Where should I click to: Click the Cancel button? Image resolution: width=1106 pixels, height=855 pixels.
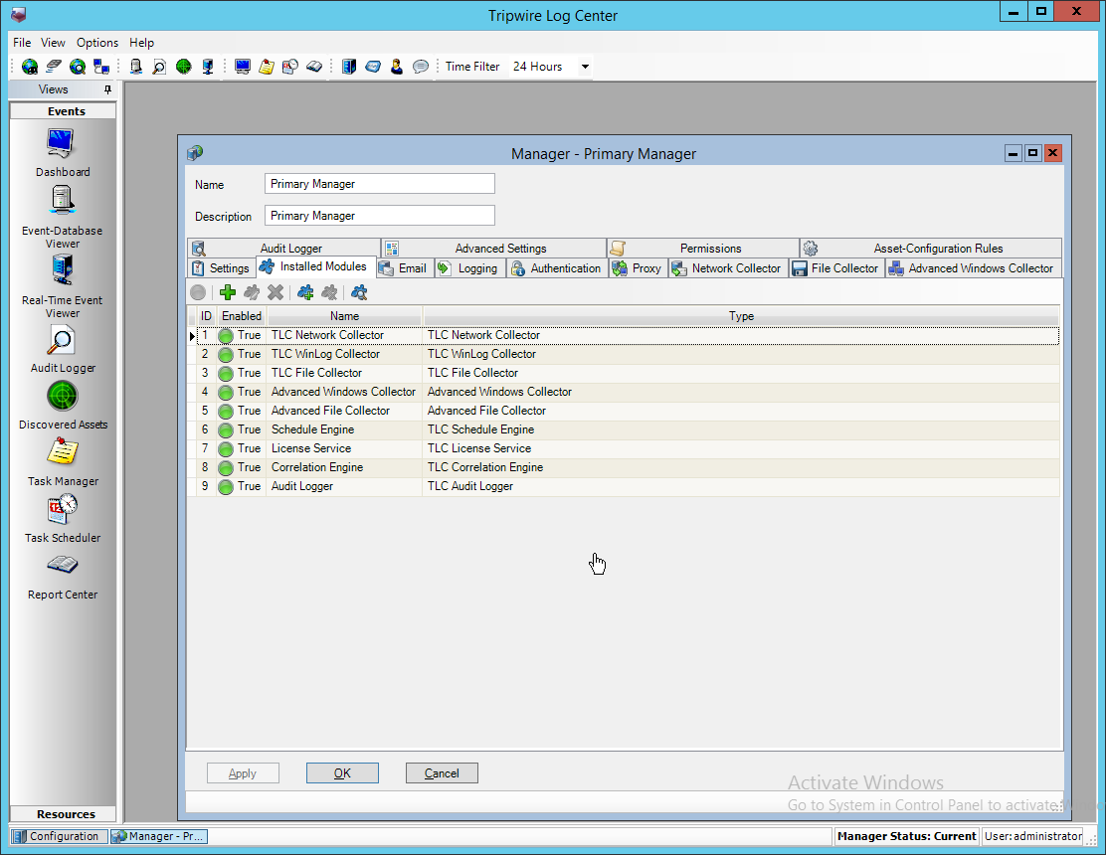point(442,773)
